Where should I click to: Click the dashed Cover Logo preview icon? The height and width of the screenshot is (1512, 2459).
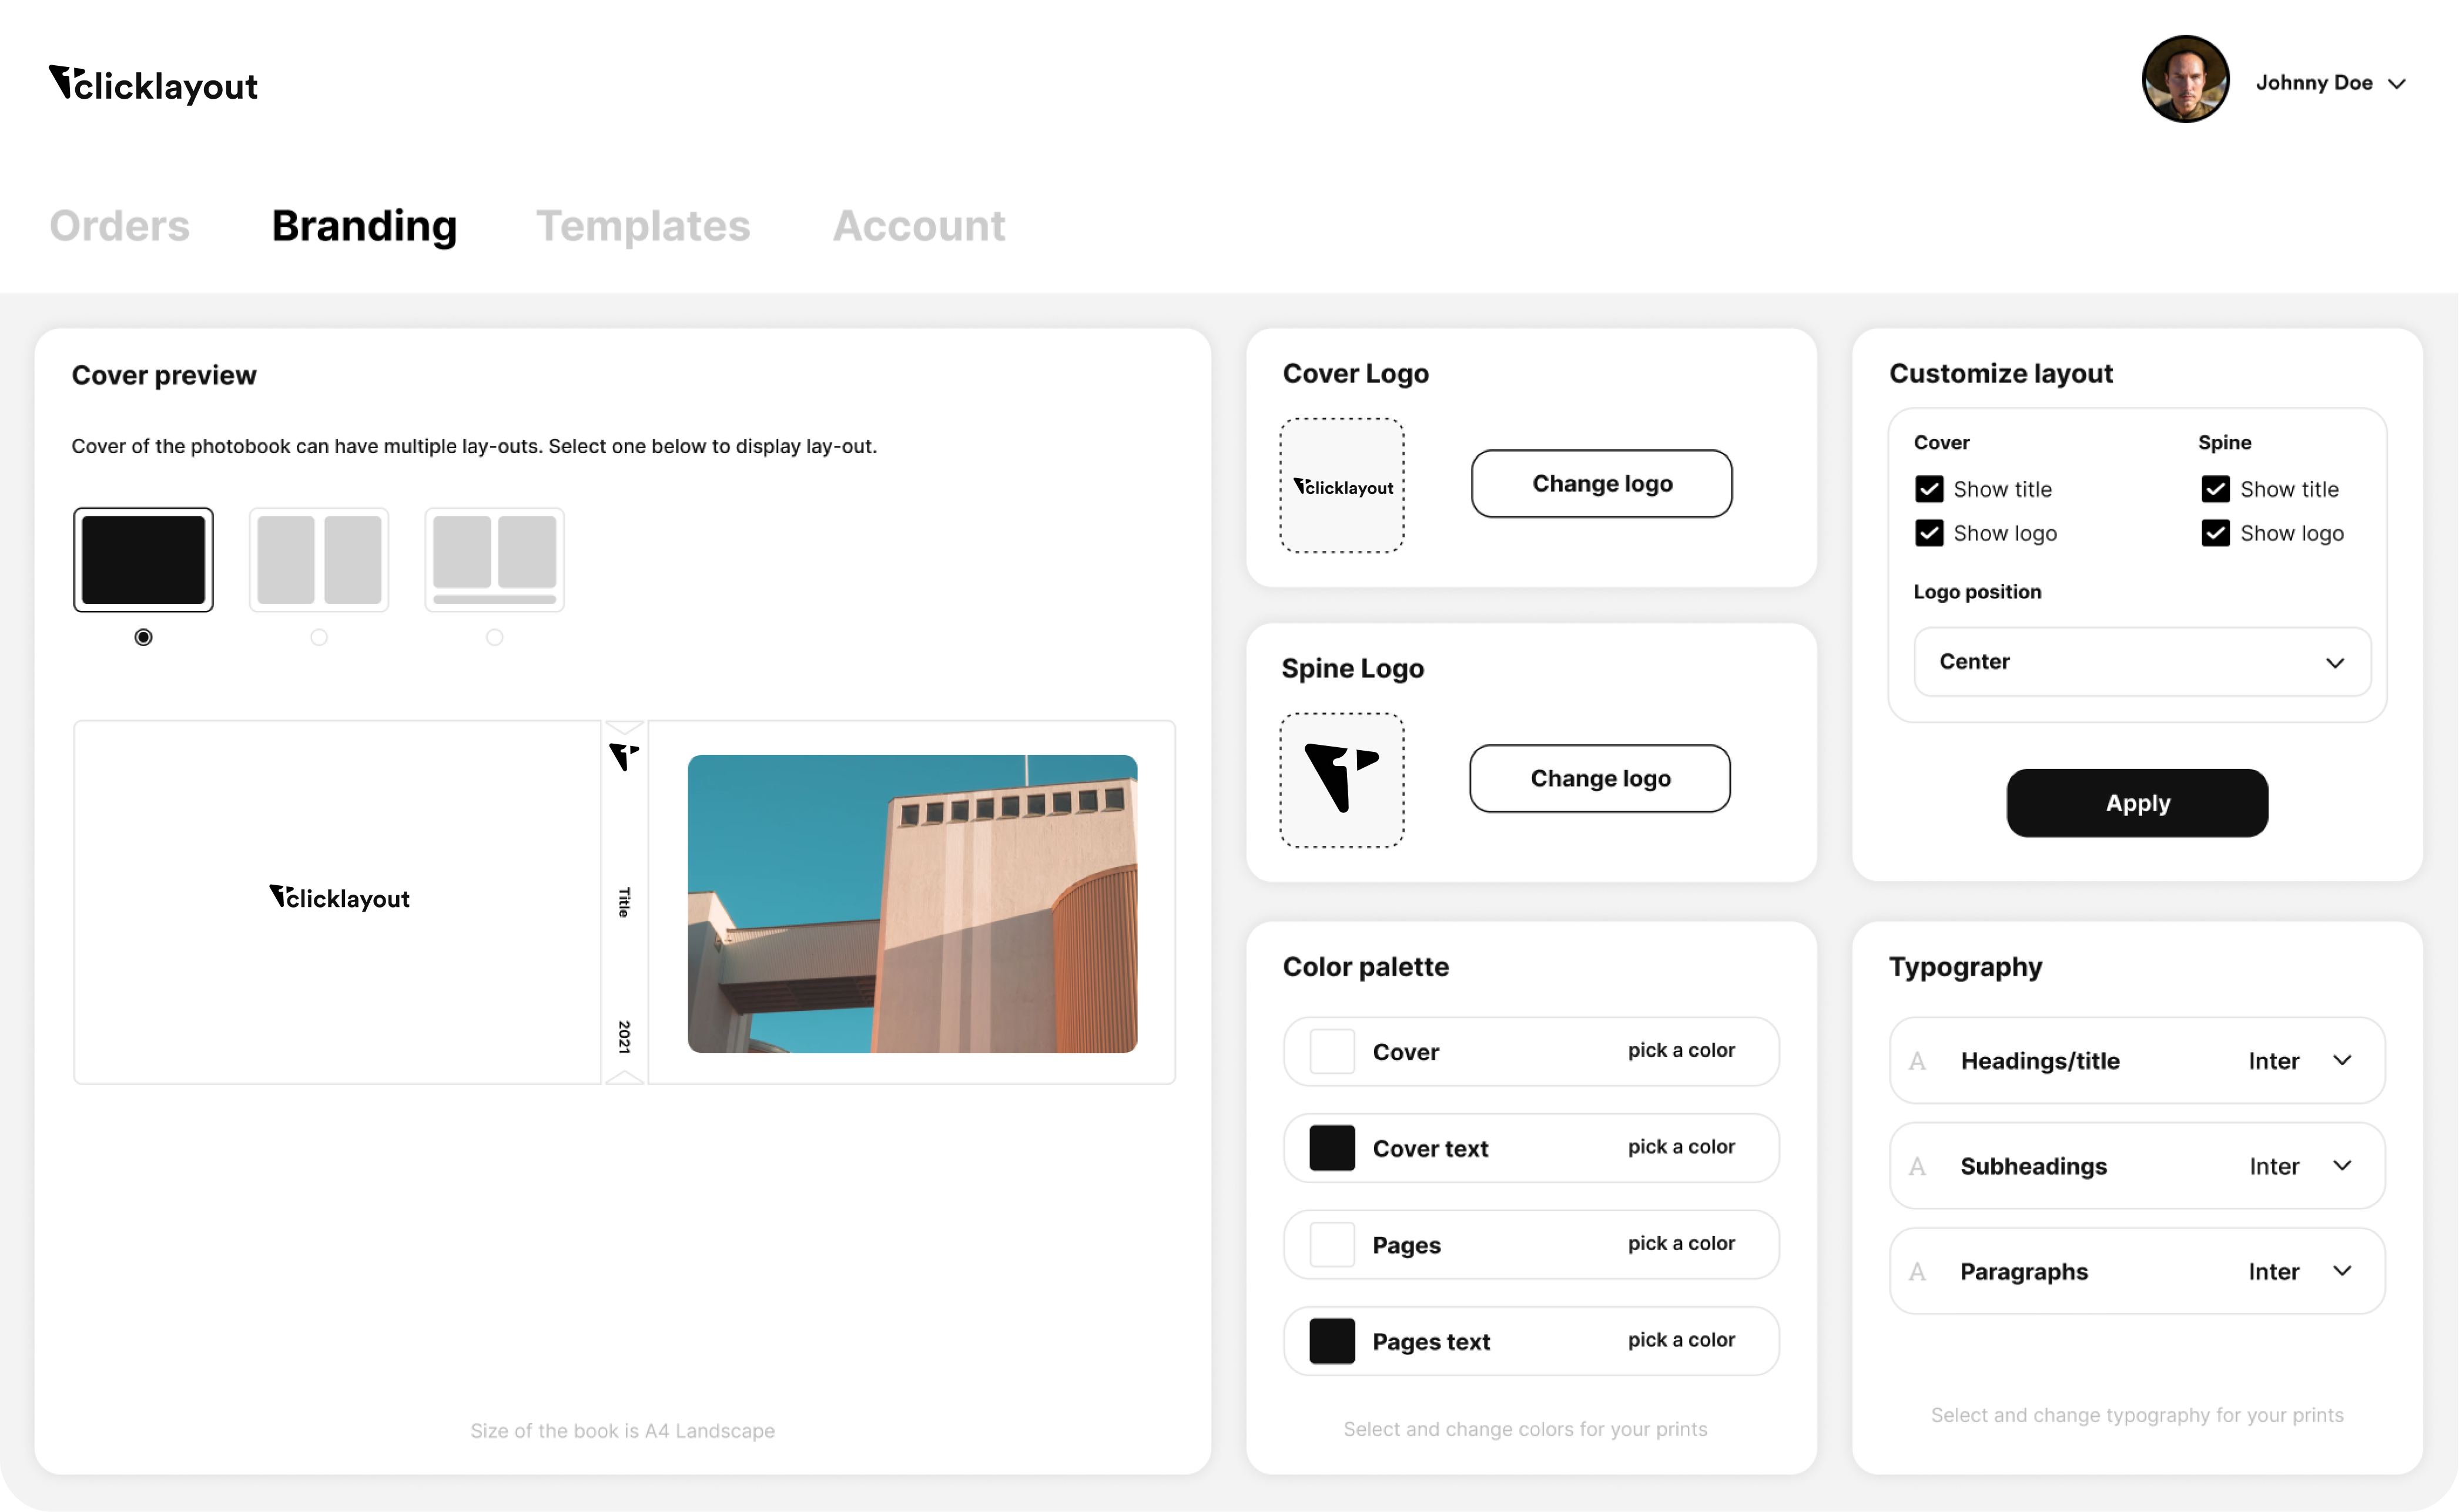(1342, 486)
